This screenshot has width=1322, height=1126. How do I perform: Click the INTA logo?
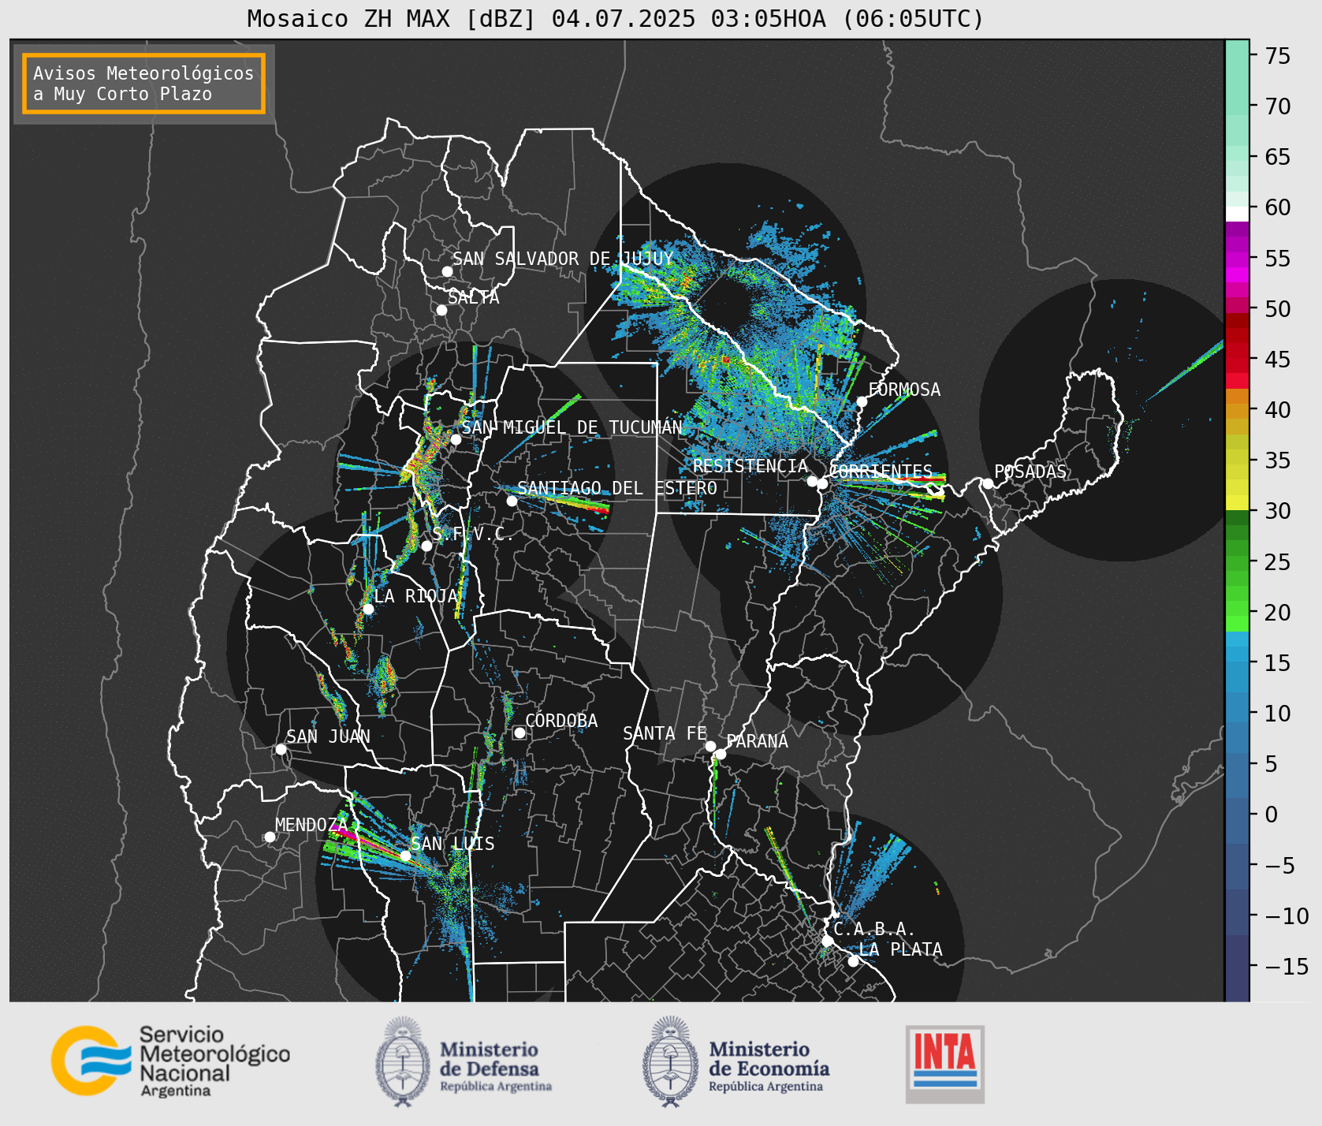[x=944, y=1064]
